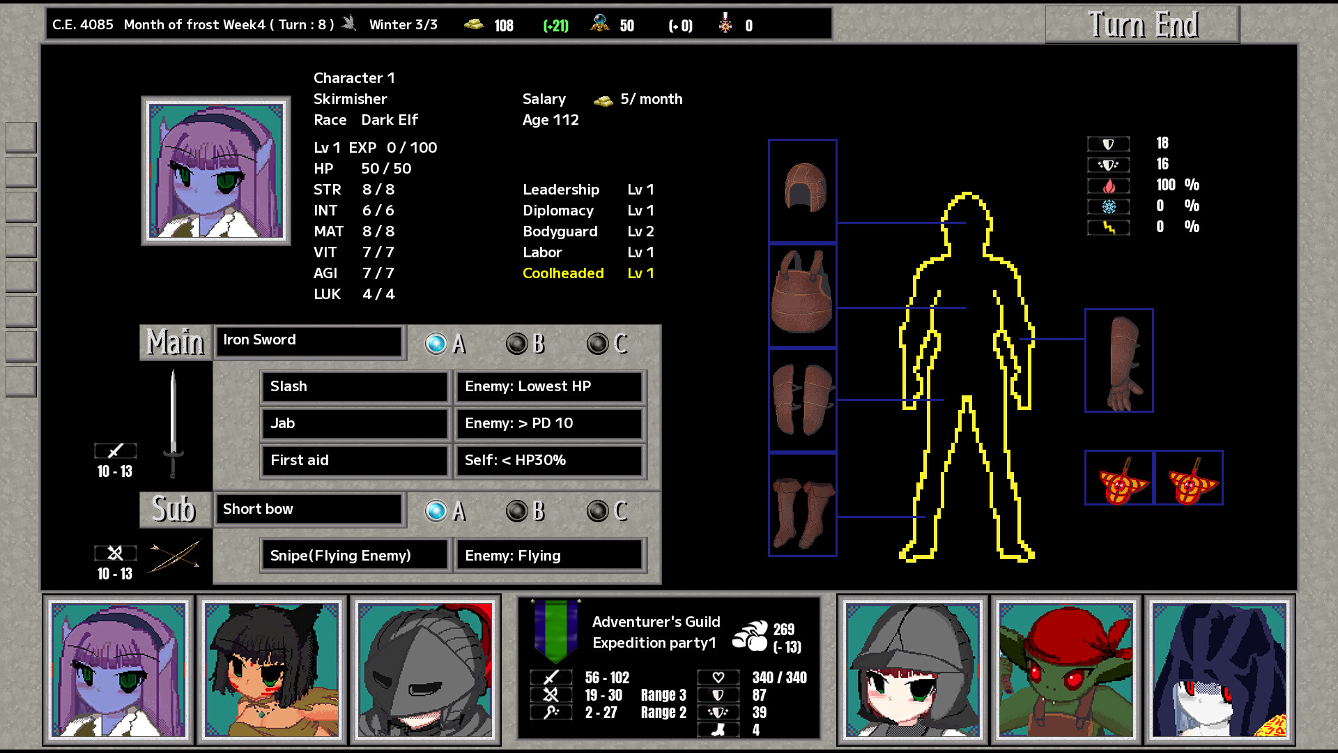
Task: Open the Iron Sword main weapon field
Action: 309,342
